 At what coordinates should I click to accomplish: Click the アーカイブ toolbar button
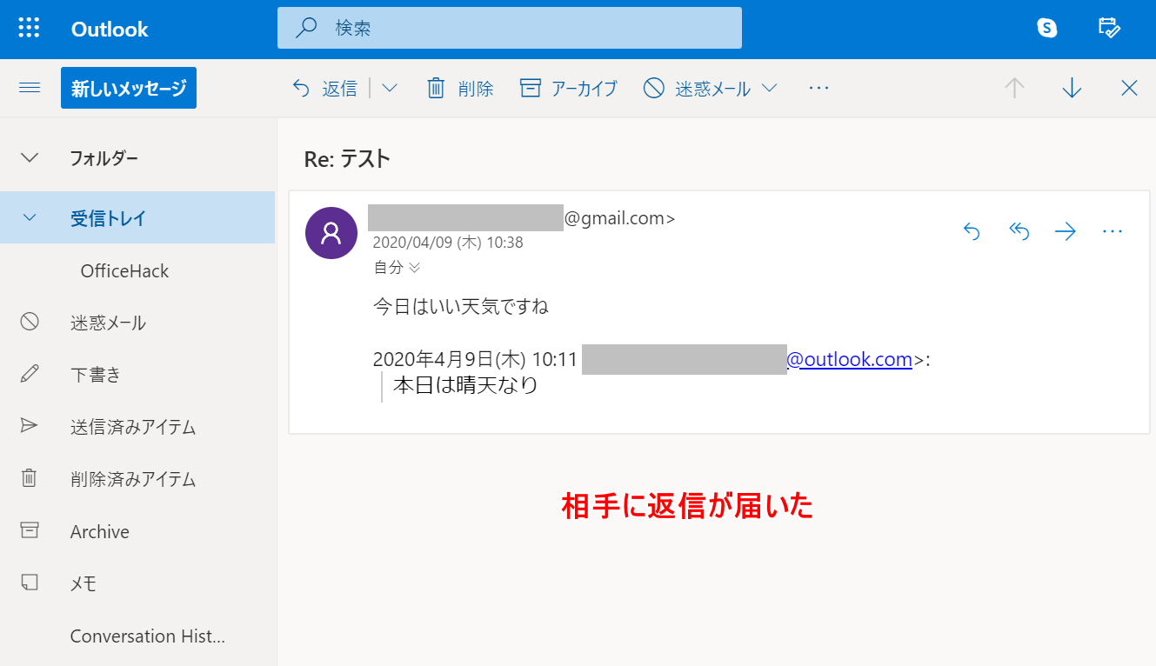(x=569, y=88)
